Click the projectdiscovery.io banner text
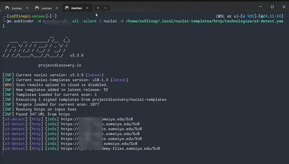This screenshot has width=289, height=164. (x=60, y=65)
